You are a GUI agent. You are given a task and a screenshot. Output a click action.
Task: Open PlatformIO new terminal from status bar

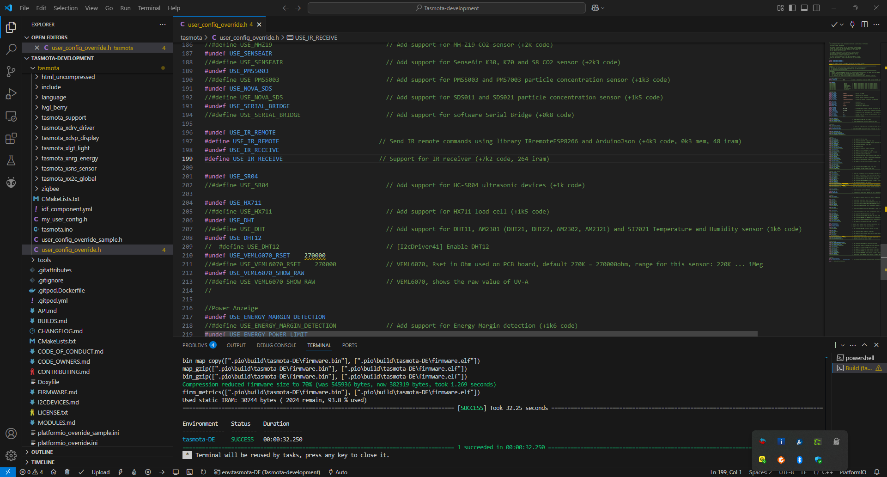tap(189, 472)
